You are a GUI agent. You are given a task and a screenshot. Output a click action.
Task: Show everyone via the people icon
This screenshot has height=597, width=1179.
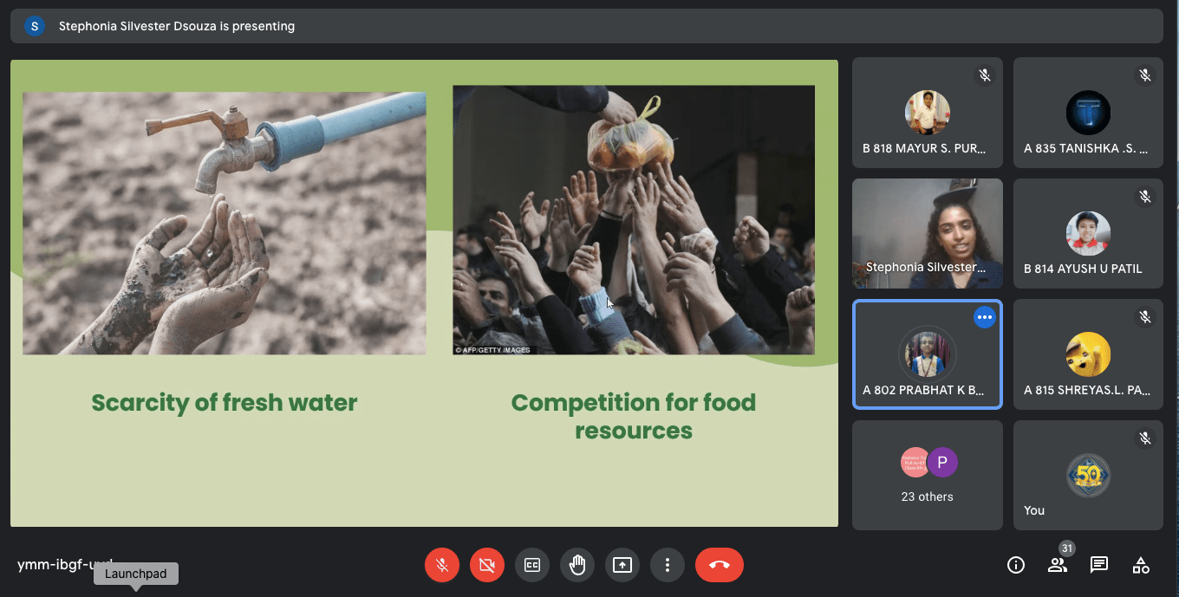[1058, 565]
